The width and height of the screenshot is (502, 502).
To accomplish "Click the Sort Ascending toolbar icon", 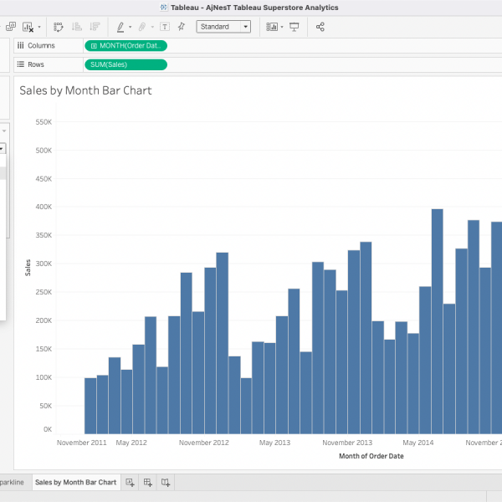I will click(76, 27).
